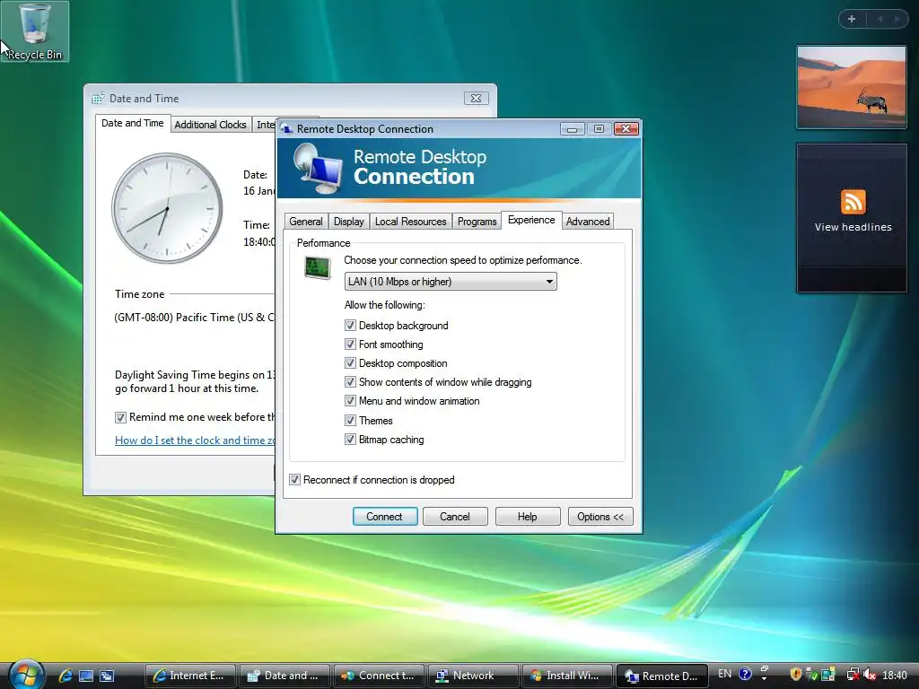The width and height of the screenshot is (919, 689).
Task: Click the performance monitor icon in Experience tab
Action: (318, 267)
